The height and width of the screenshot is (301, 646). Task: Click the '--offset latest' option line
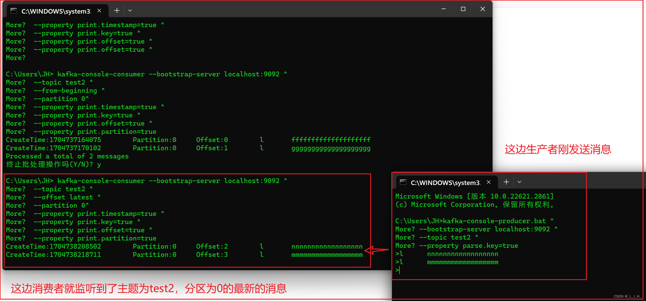(54, 197)
